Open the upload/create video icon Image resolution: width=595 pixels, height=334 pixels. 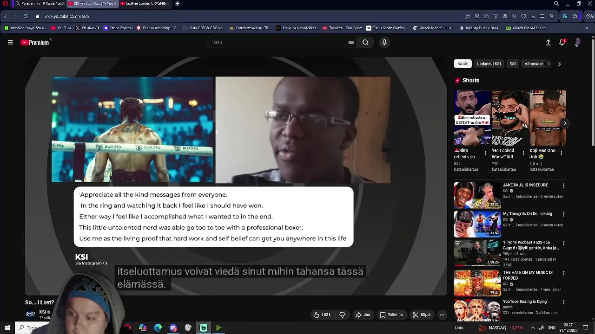pos(548,42)
